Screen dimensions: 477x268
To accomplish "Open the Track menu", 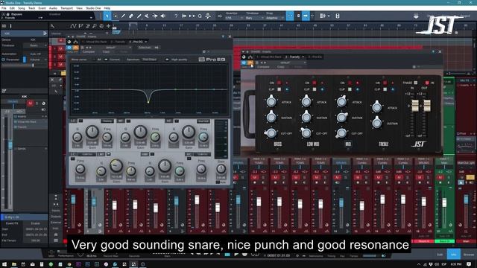I will click(x=31, y=8).
